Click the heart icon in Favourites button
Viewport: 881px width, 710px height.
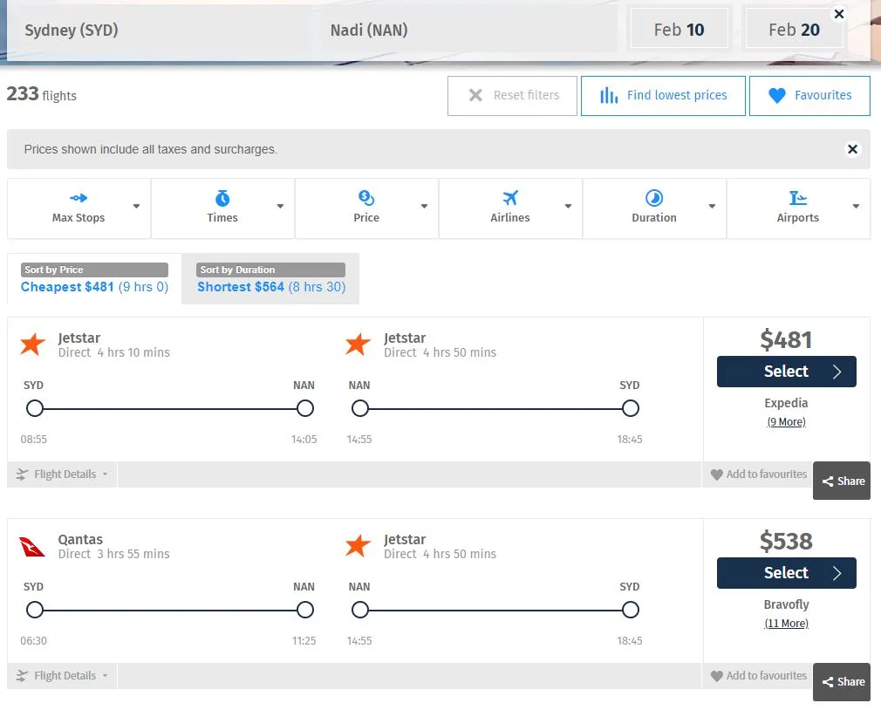point(777,95)
